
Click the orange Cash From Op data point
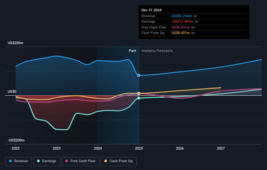pos(139,93)
